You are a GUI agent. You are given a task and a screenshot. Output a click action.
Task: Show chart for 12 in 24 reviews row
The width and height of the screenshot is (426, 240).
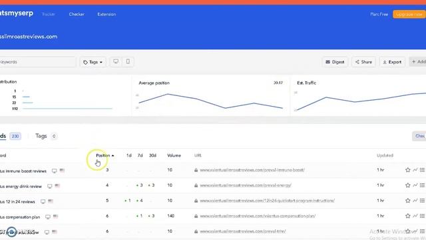[415, 201]
